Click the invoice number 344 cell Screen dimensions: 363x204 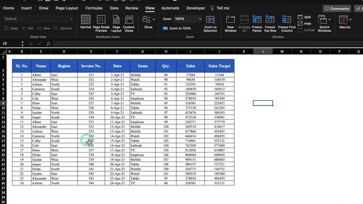click(91, 183)
